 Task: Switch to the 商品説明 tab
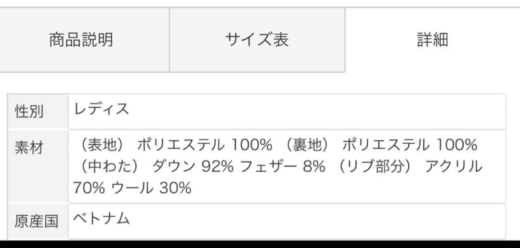pyautogui.click(x=81, y=39)
